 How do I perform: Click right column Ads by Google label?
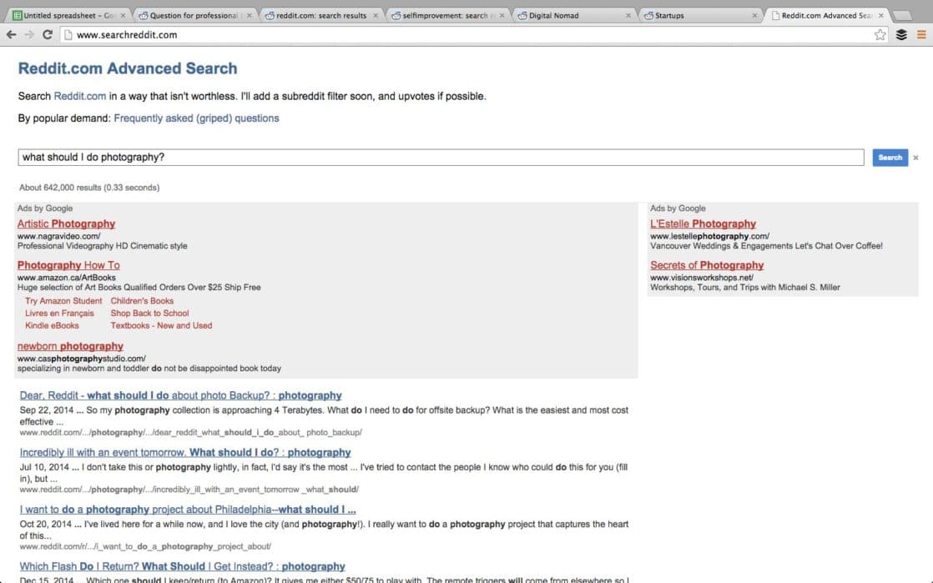[678, 209]
